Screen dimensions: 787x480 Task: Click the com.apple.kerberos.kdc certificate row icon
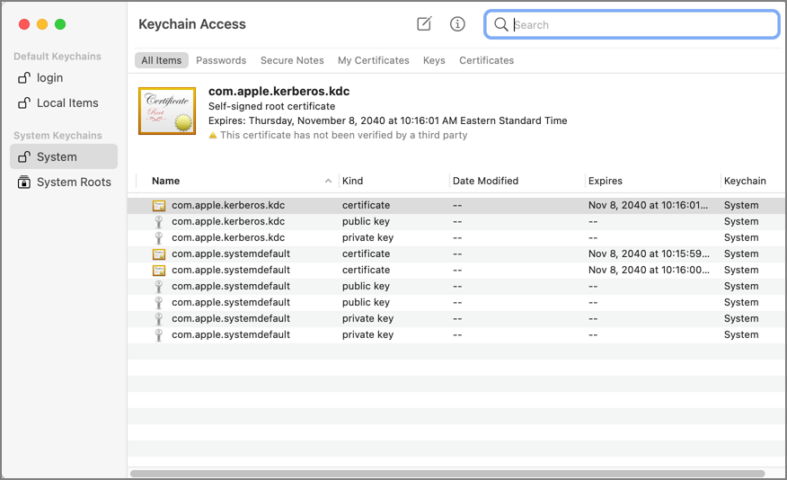tap(159, 205)
